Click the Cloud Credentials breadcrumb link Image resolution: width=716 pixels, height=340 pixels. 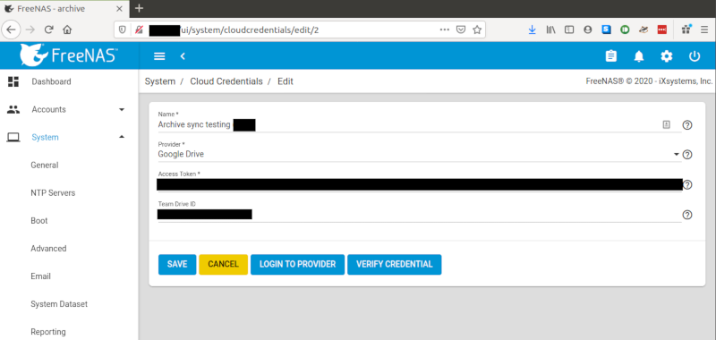226,81
